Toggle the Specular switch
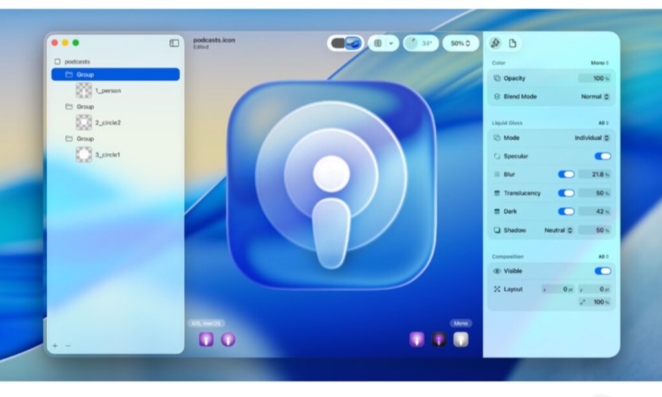 click(x=603, y=156)
